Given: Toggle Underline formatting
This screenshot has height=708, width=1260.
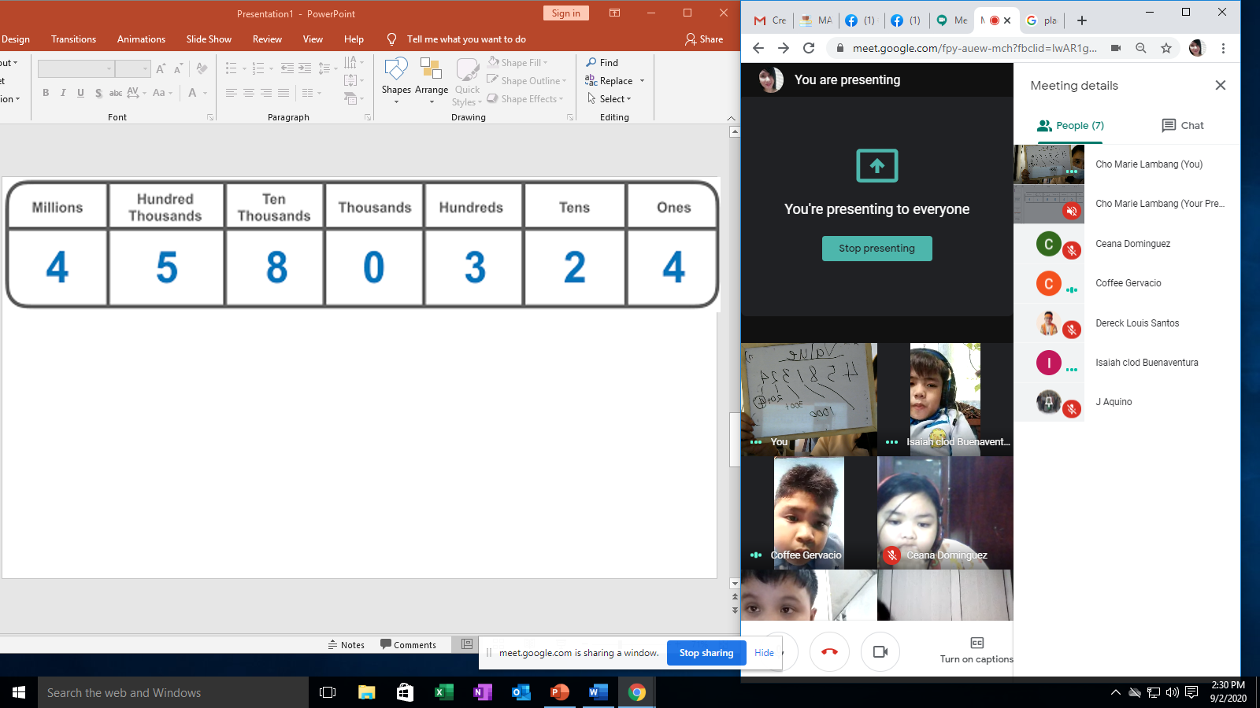Looking at the screenshot, I should pos(80,93).
